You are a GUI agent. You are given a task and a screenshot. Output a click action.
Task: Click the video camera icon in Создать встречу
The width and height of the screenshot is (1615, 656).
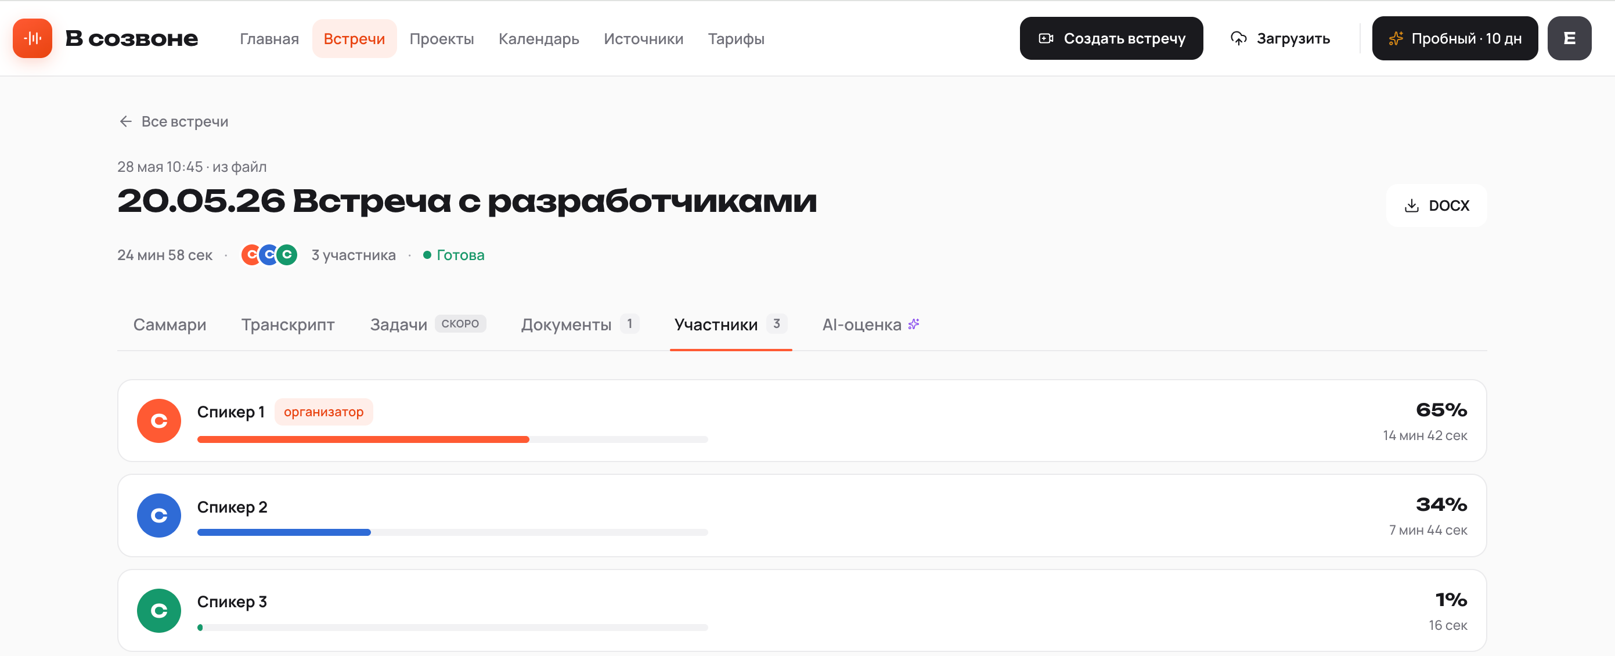tap(1046, 38)
